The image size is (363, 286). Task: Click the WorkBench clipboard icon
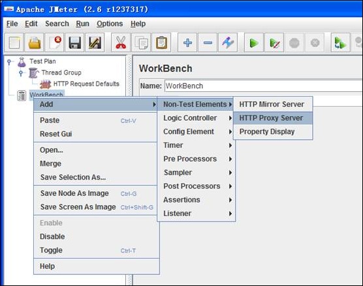point(22,95)
